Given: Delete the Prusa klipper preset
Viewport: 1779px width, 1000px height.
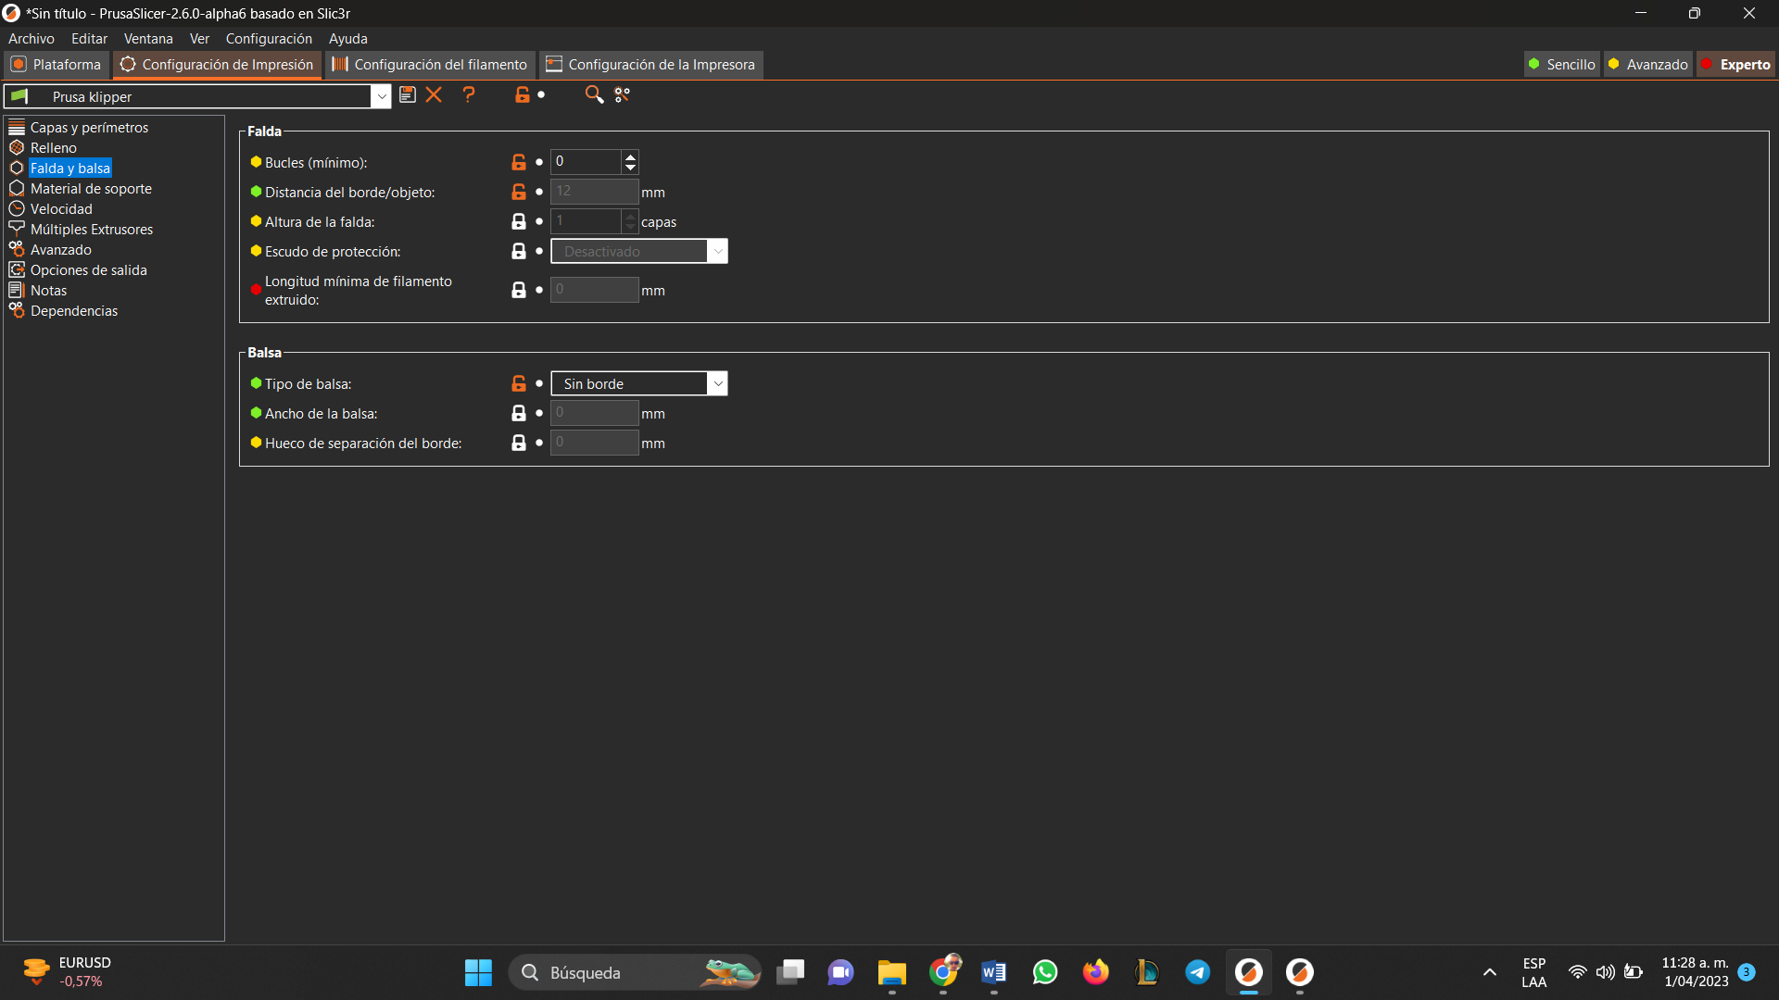Looking at the screenshot, I should point(434,94).
